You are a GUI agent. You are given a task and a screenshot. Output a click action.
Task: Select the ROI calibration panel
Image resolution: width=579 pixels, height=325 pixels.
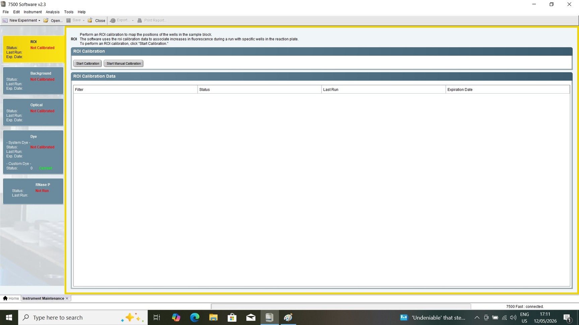coord(33,49)
